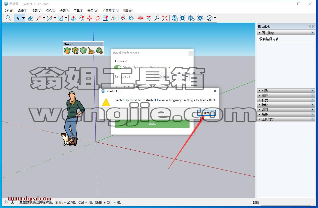Image resolution: width=318 pixels, height=208 pixels.
Task: Click the 数值 measurement input field
Action: pos(286,202)
